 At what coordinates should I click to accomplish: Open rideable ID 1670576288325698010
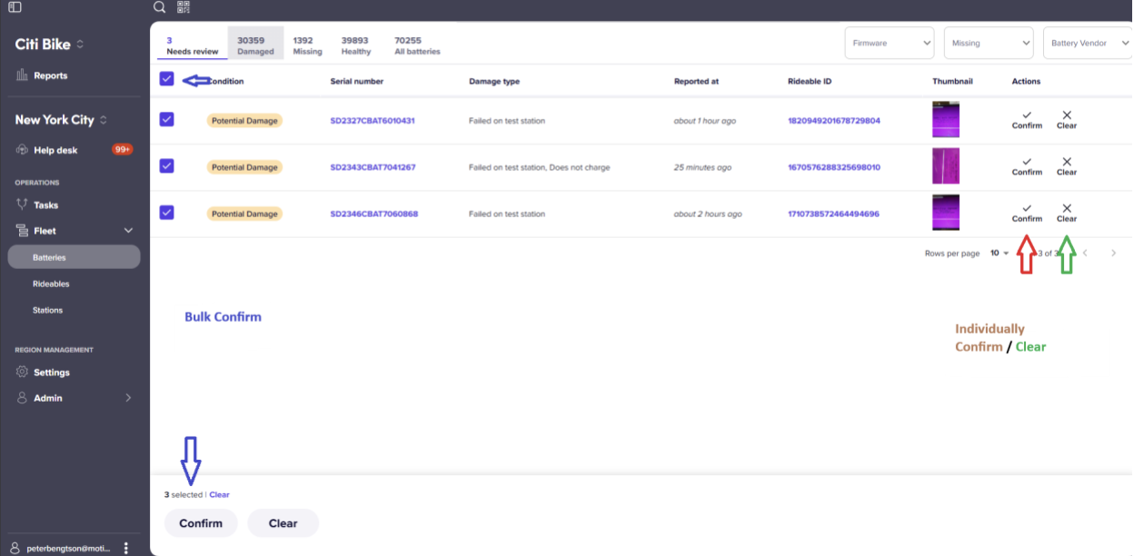833,168
